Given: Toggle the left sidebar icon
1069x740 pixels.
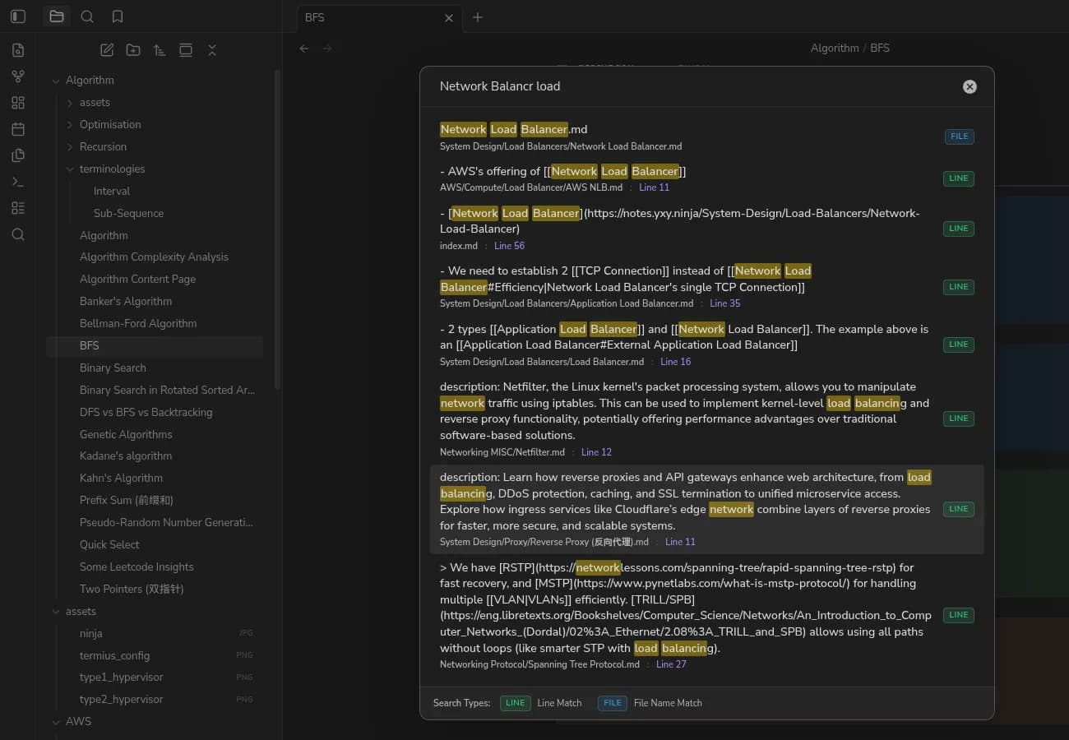Looking at the screenshot, I should click(18, 16).
